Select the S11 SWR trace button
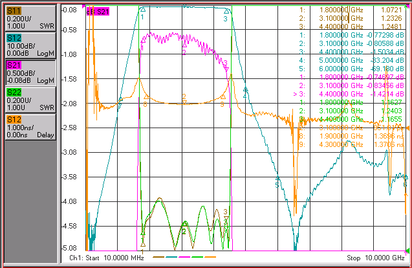Viewport: 412px width, 268px height. (x=30, y=18)
